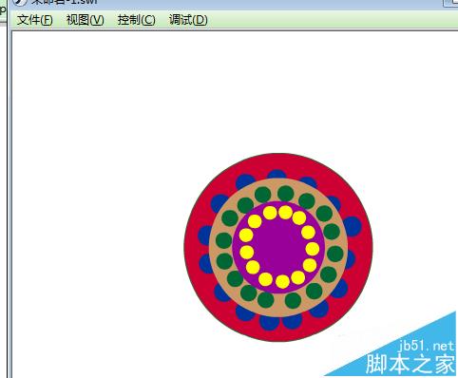Click the Flash Player icon in title bar
The width and height of the screenshot is (458, 378).
(19, 2)
